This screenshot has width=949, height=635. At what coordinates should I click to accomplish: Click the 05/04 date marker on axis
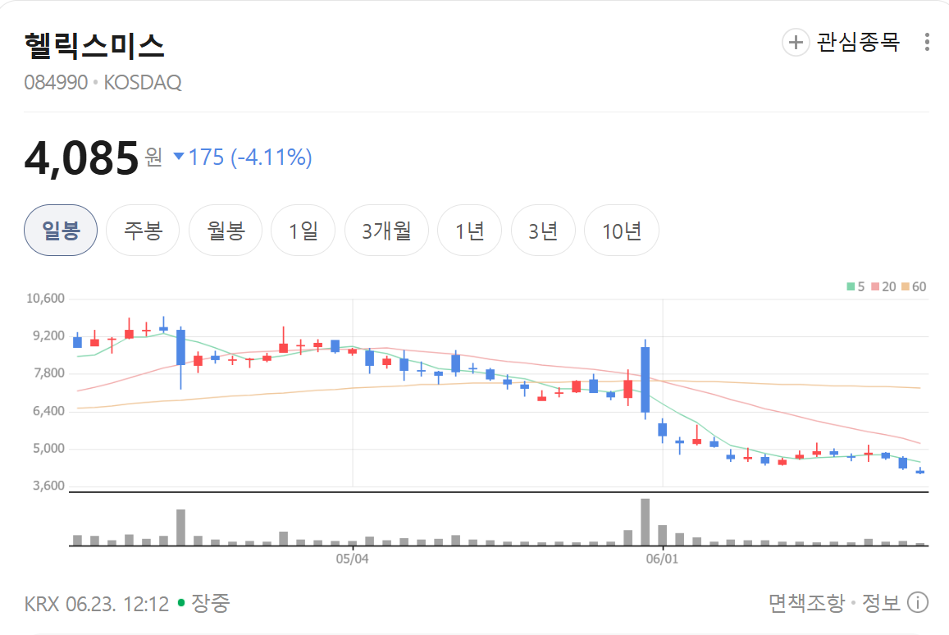(352, 559)
